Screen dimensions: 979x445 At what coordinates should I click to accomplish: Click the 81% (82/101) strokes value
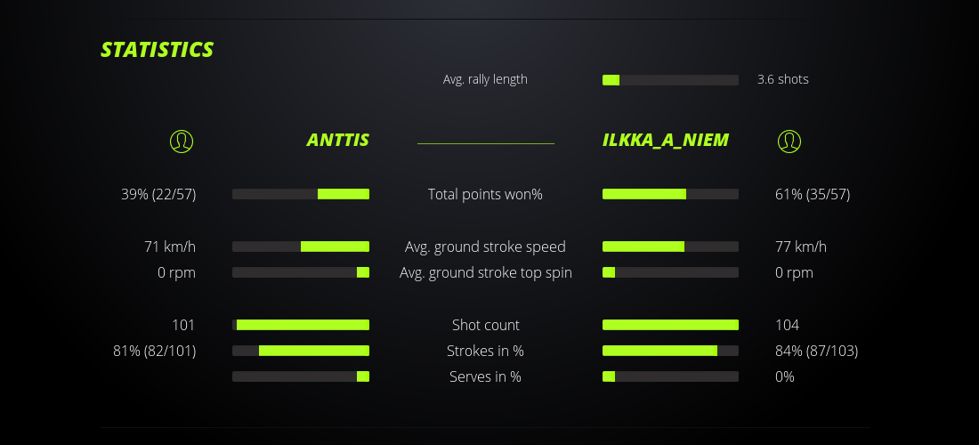point(155,351)
